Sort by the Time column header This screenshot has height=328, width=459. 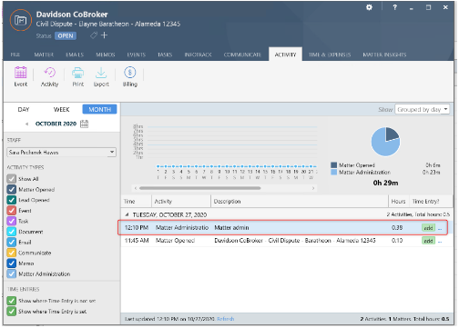tap(137, 202)
